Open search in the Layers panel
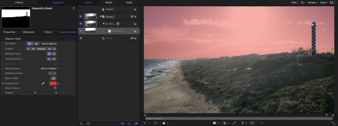 click(x=81, y=124)
